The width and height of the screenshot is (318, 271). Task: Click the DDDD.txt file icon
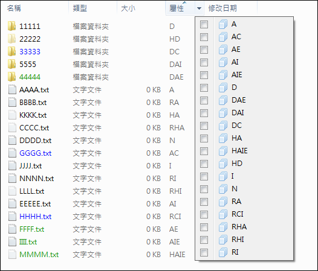click(12, 141)
